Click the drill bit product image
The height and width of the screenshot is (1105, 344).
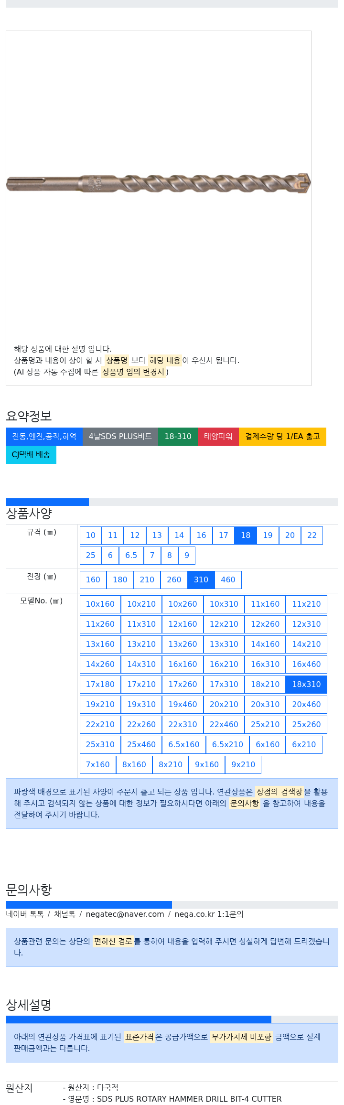[159, 183]
